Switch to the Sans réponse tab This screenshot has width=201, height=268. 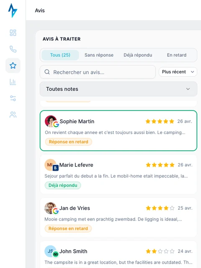coord(99,55)
